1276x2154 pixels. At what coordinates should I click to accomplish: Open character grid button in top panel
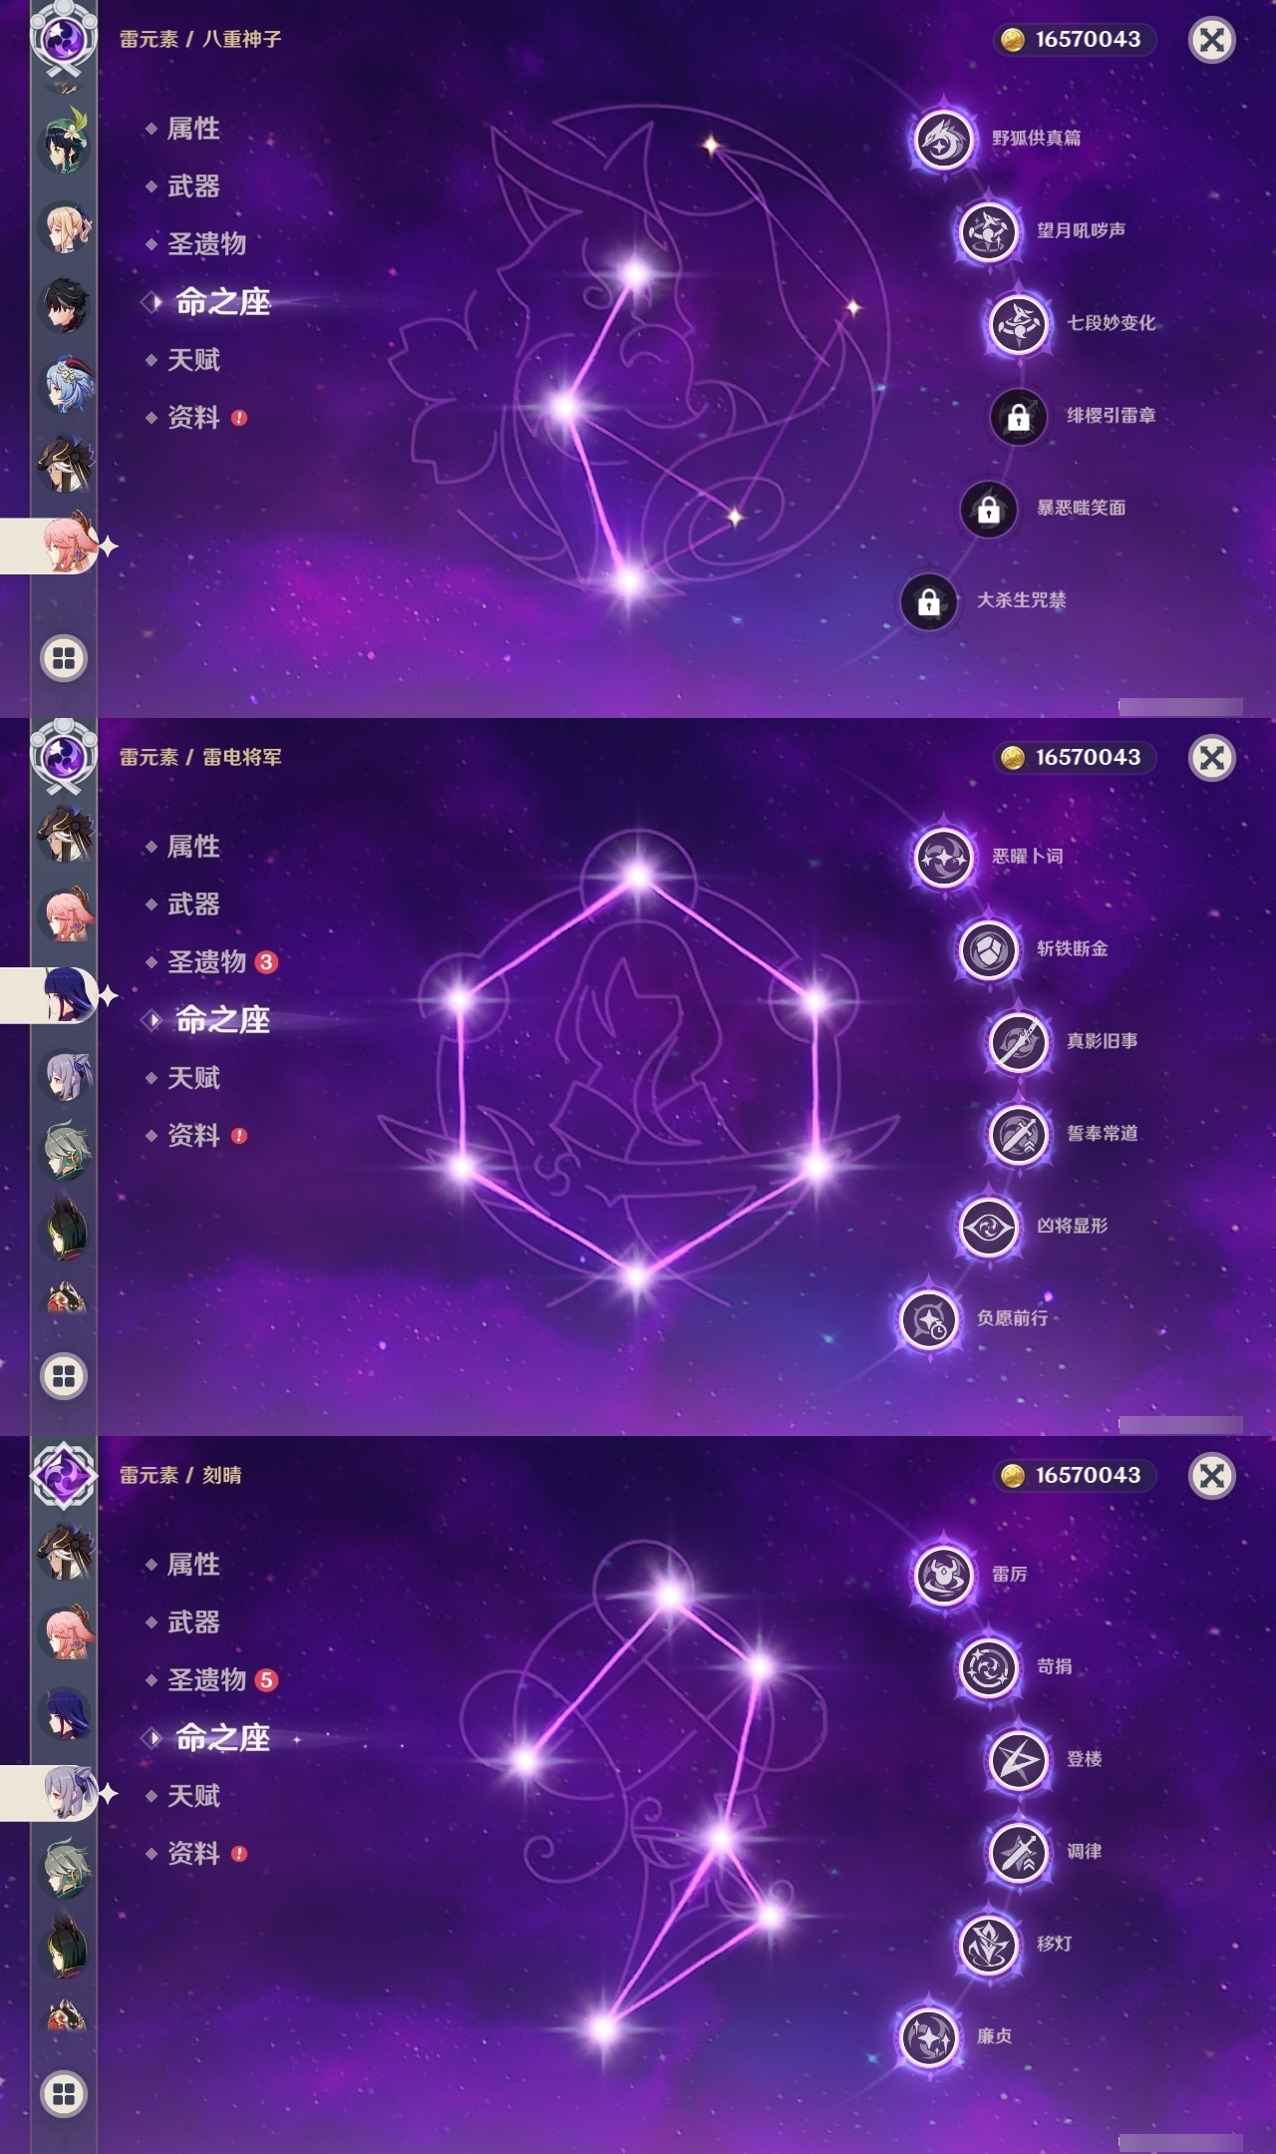(64, 658)
